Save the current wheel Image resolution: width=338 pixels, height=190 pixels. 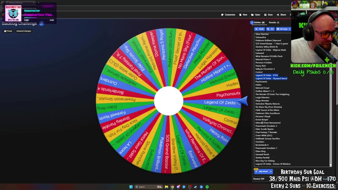click(268, 15)
